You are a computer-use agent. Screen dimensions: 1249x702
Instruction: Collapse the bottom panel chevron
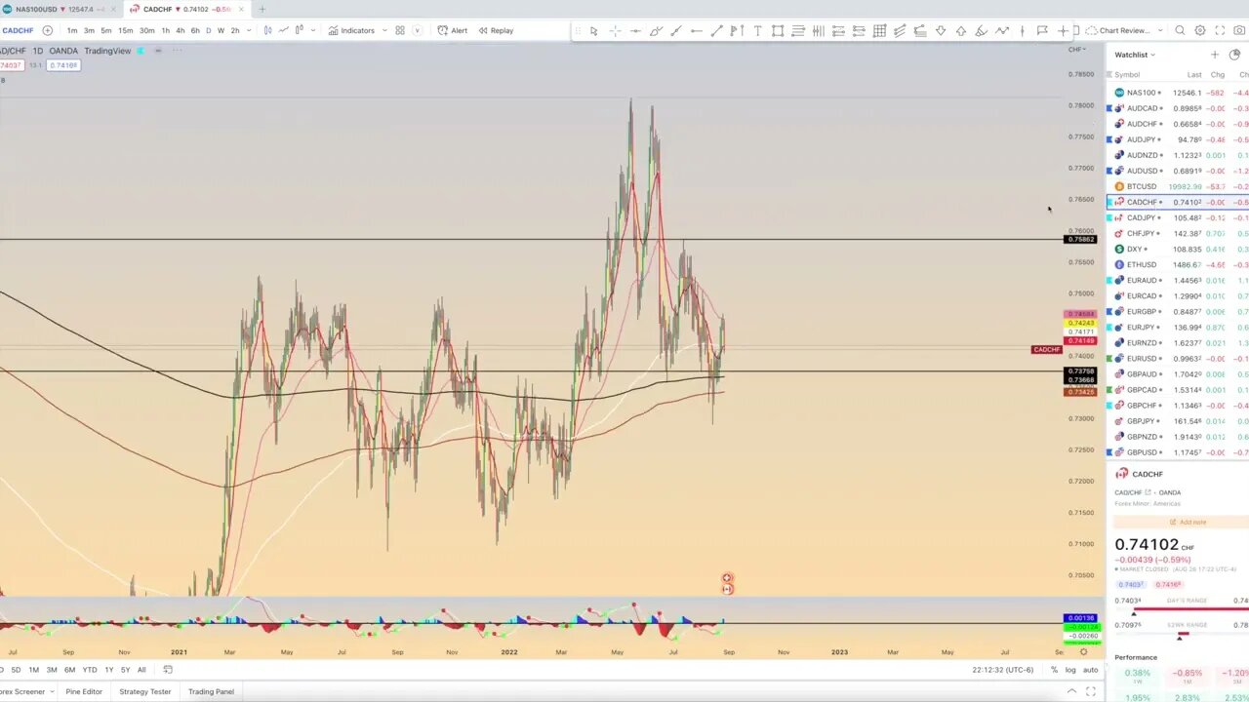point(1071,691)
